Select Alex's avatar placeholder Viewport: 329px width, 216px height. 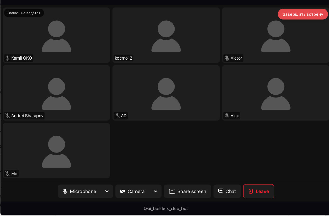(276, 94)
